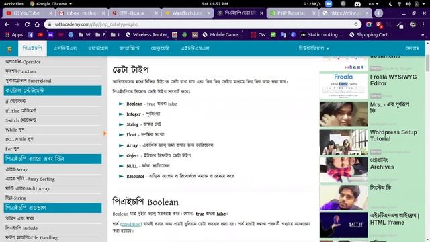
Task: Open the Facebook bookmark icon
Action: click(x=30, y=35)
